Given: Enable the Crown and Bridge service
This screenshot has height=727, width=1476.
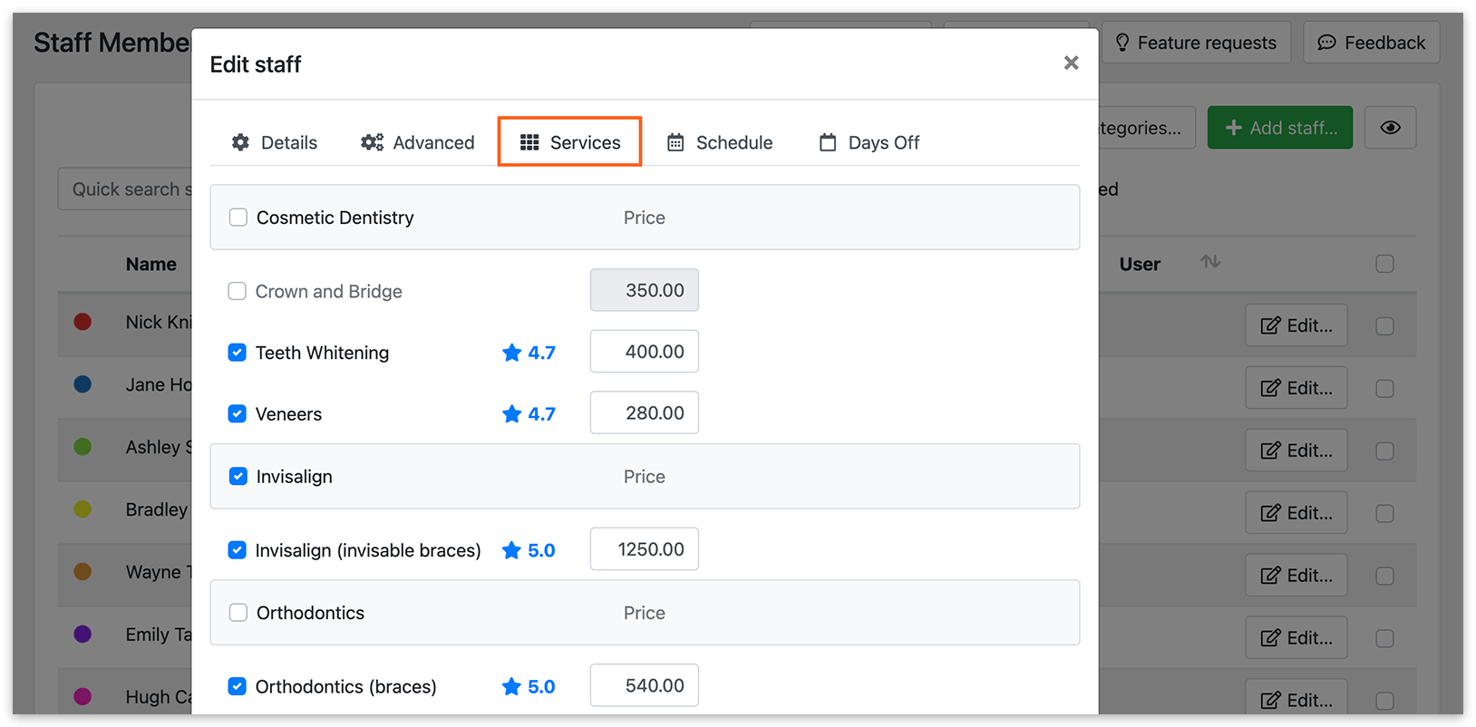Looking at the screenshot, I should click(x=237, y=291).
